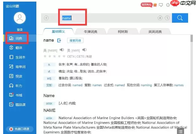Screen dimensions: 196x134
Task: Click the list menu icon at bottom right
Action: (181, 131)
